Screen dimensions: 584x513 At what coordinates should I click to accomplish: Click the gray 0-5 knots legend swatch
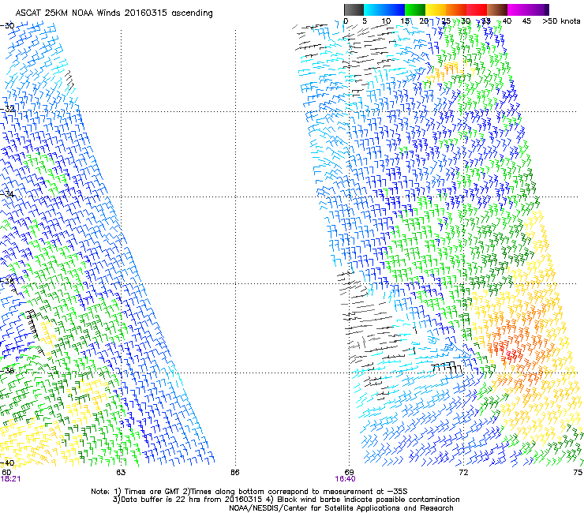[354, 9]
